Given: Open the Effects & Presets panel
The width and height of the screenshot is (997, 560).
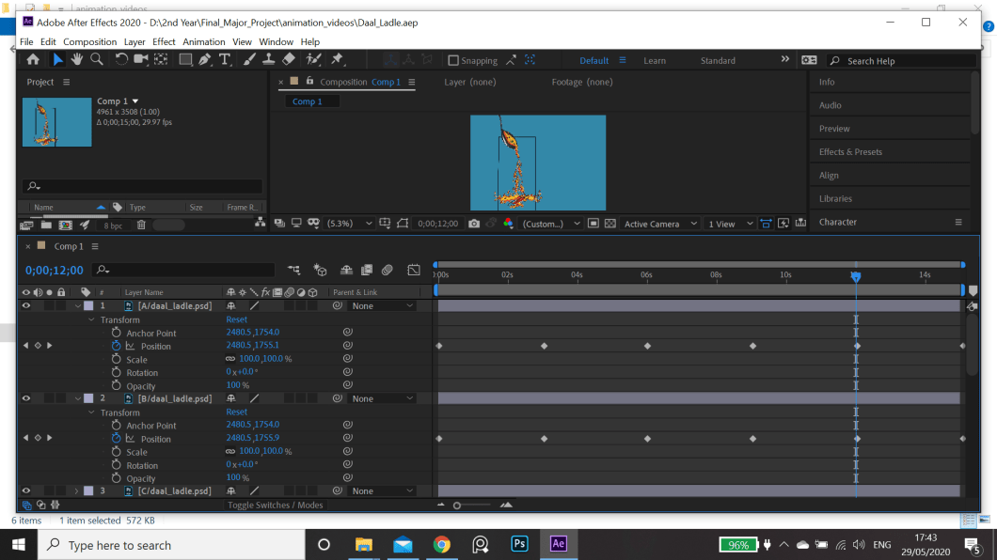Looking at the screenshot, I should tap(850, 152).
